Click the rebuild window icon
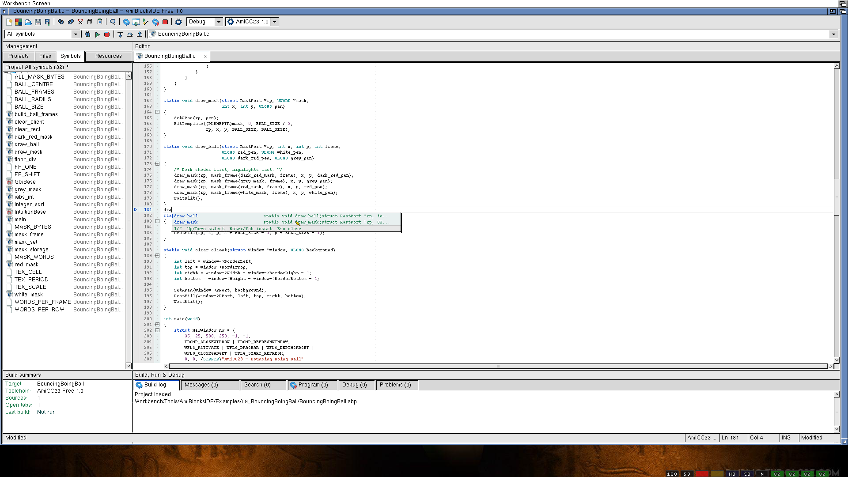The height and width of the screenshot is (477, 848). (x=136, y=22)
